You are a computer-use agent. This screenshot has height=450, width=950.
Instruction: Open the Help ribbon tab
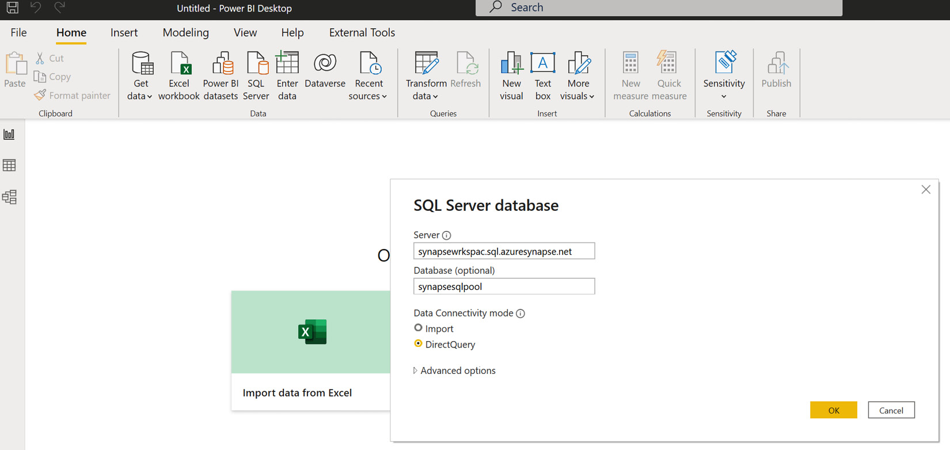292,33
